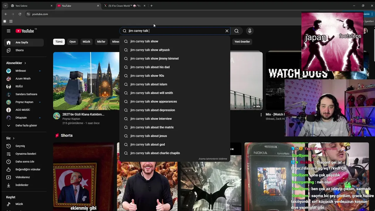Open the tab search dropdown arrow

pyautogui.click(x=5, y=6)
